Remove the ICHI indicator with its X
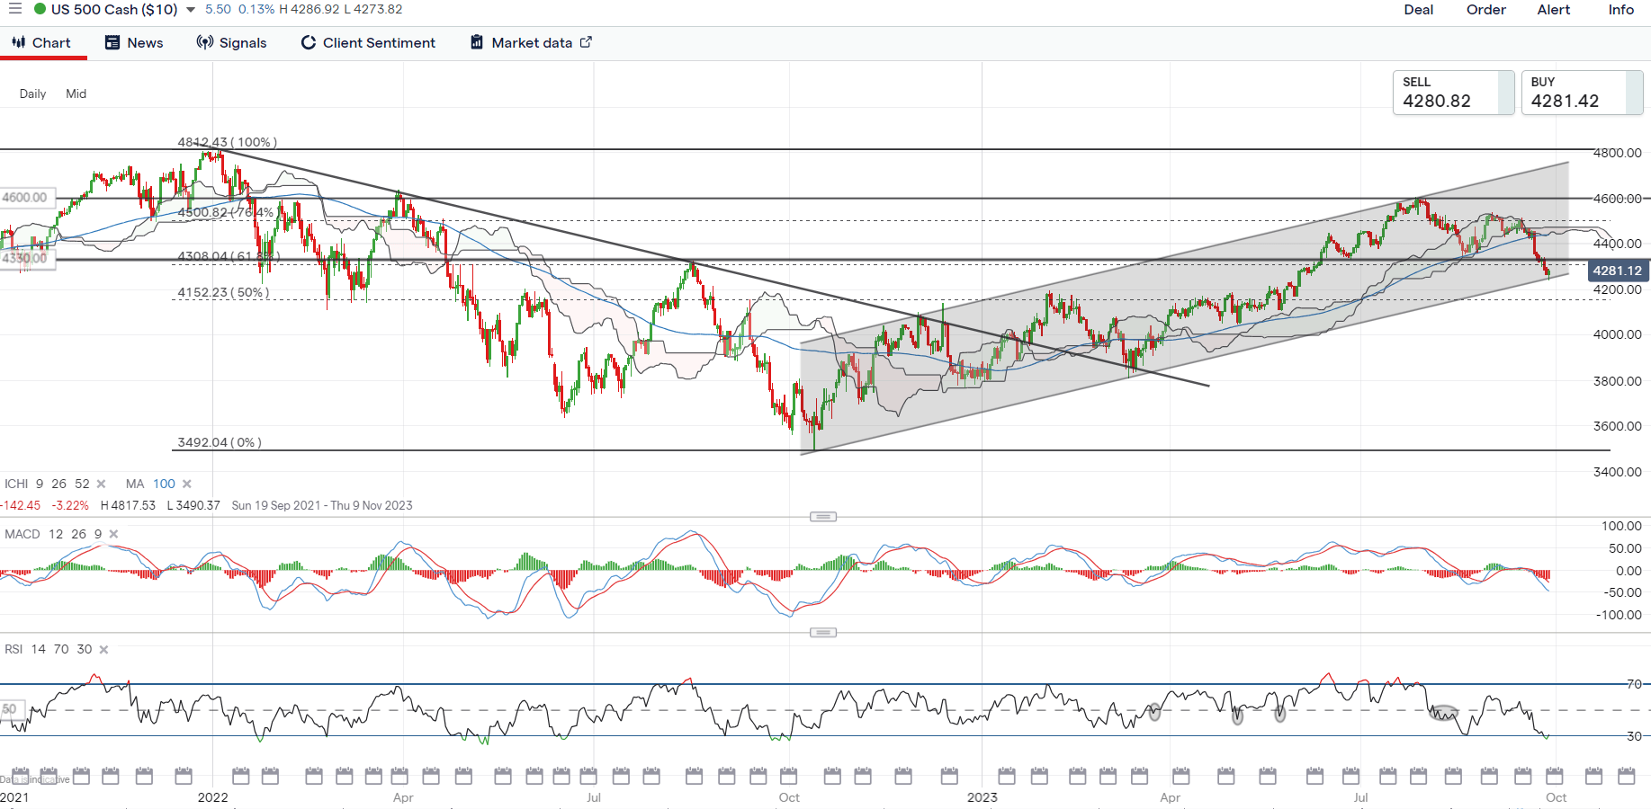 pyautogui.click(x=101, y=484)
